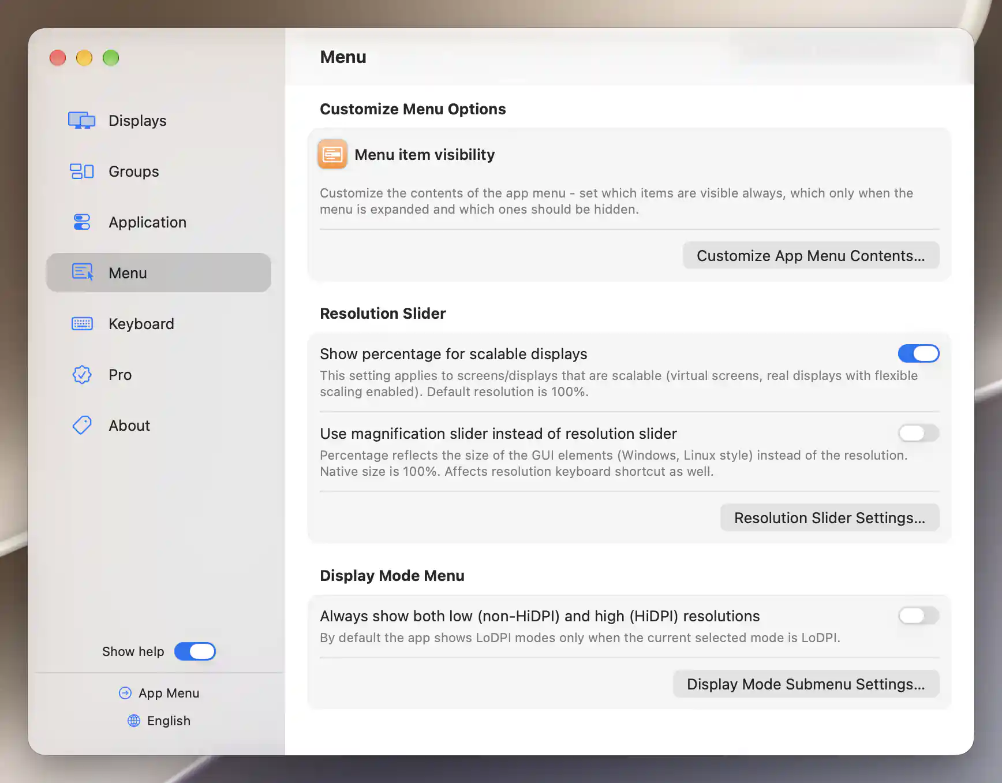Click the 'Resolution Slider' section heading
The height and width of the screenshot is (783, 1002).
383,314
